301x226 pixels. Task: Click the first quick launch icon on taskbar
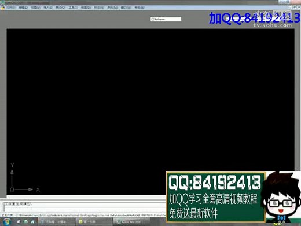pos(19,221)
